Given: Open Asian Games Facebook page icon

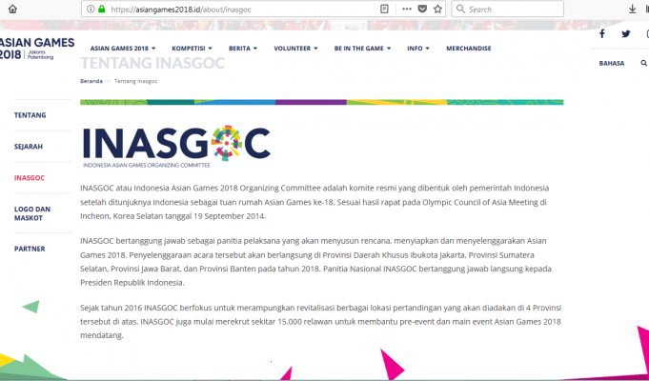Looking at the screenshot, I should (x=601, y=34).
